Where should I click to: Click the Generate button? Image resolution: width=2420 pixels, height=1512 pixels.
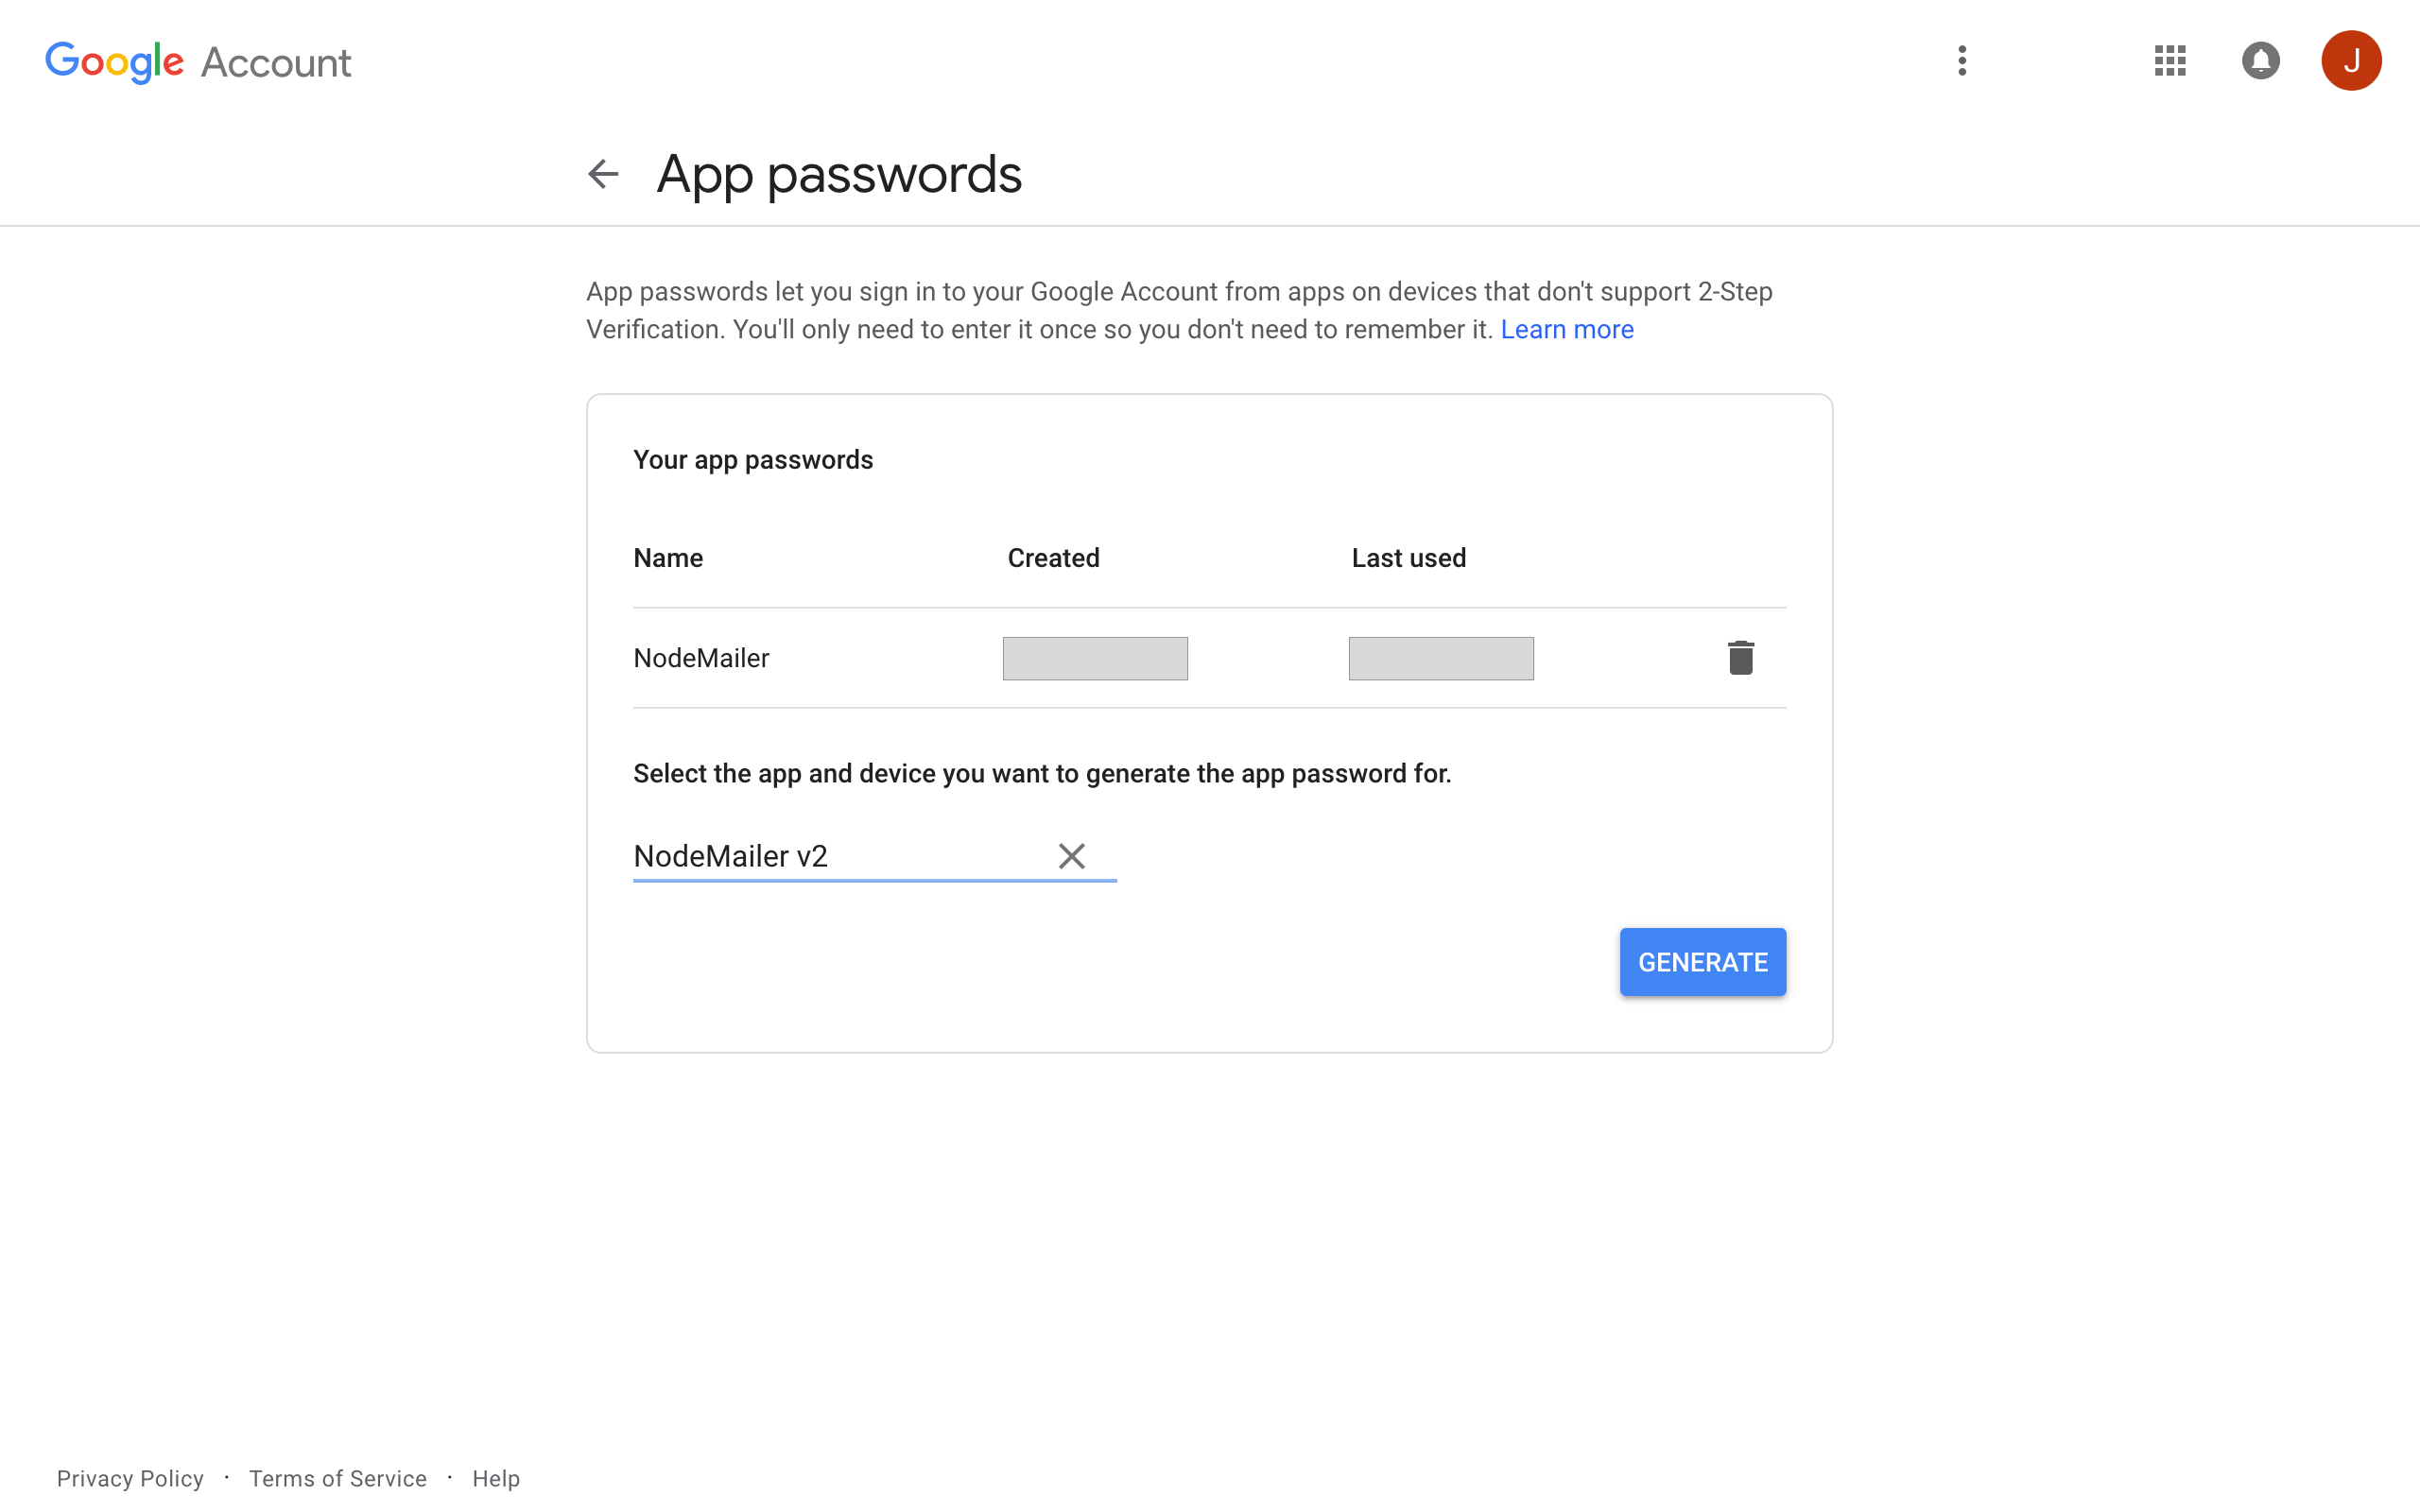(x=1703, y=962)
